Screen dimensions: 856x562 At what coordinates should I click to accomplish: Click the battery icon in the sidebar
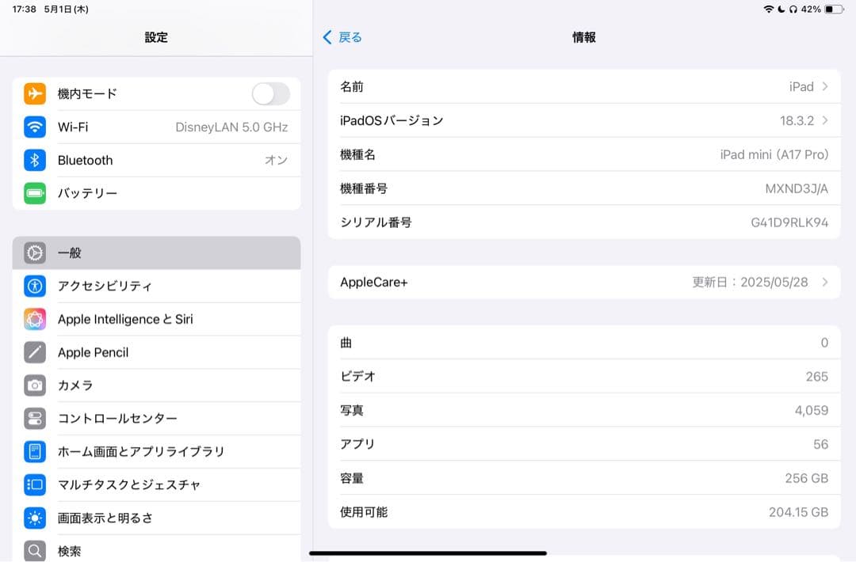pos(33,193)
